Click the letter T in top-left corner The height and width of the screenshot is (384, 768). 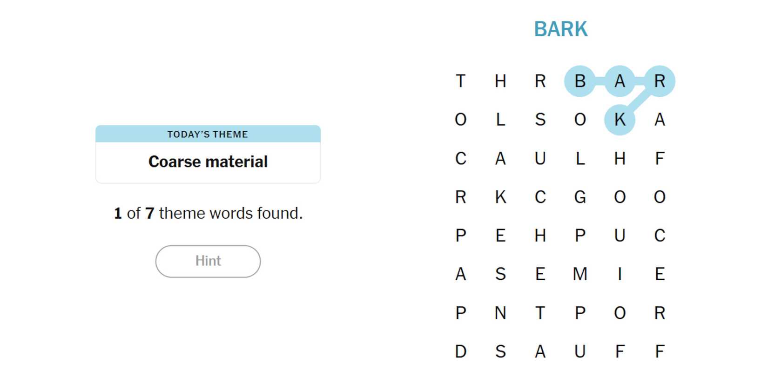(460, 81)
